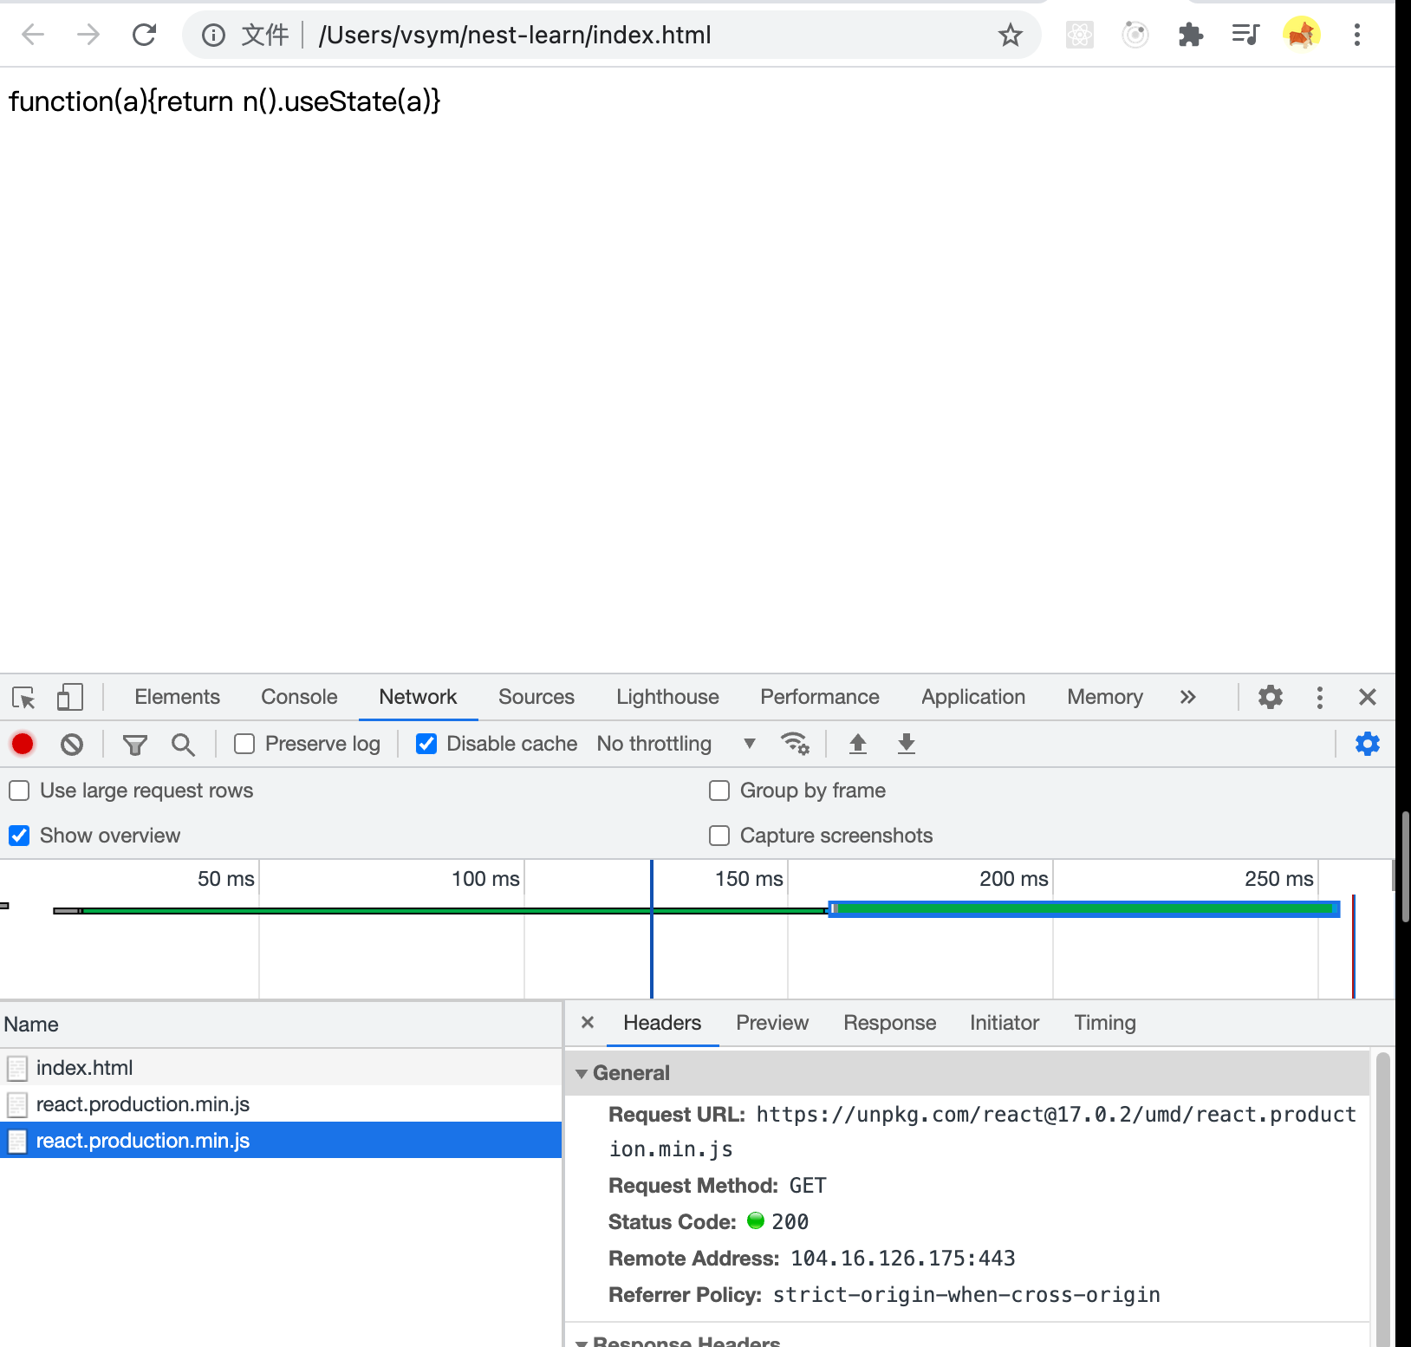The width and height of the screenshot is (1411, 1347).
Task: Open the Sources tab
Action: pos(536,697)
